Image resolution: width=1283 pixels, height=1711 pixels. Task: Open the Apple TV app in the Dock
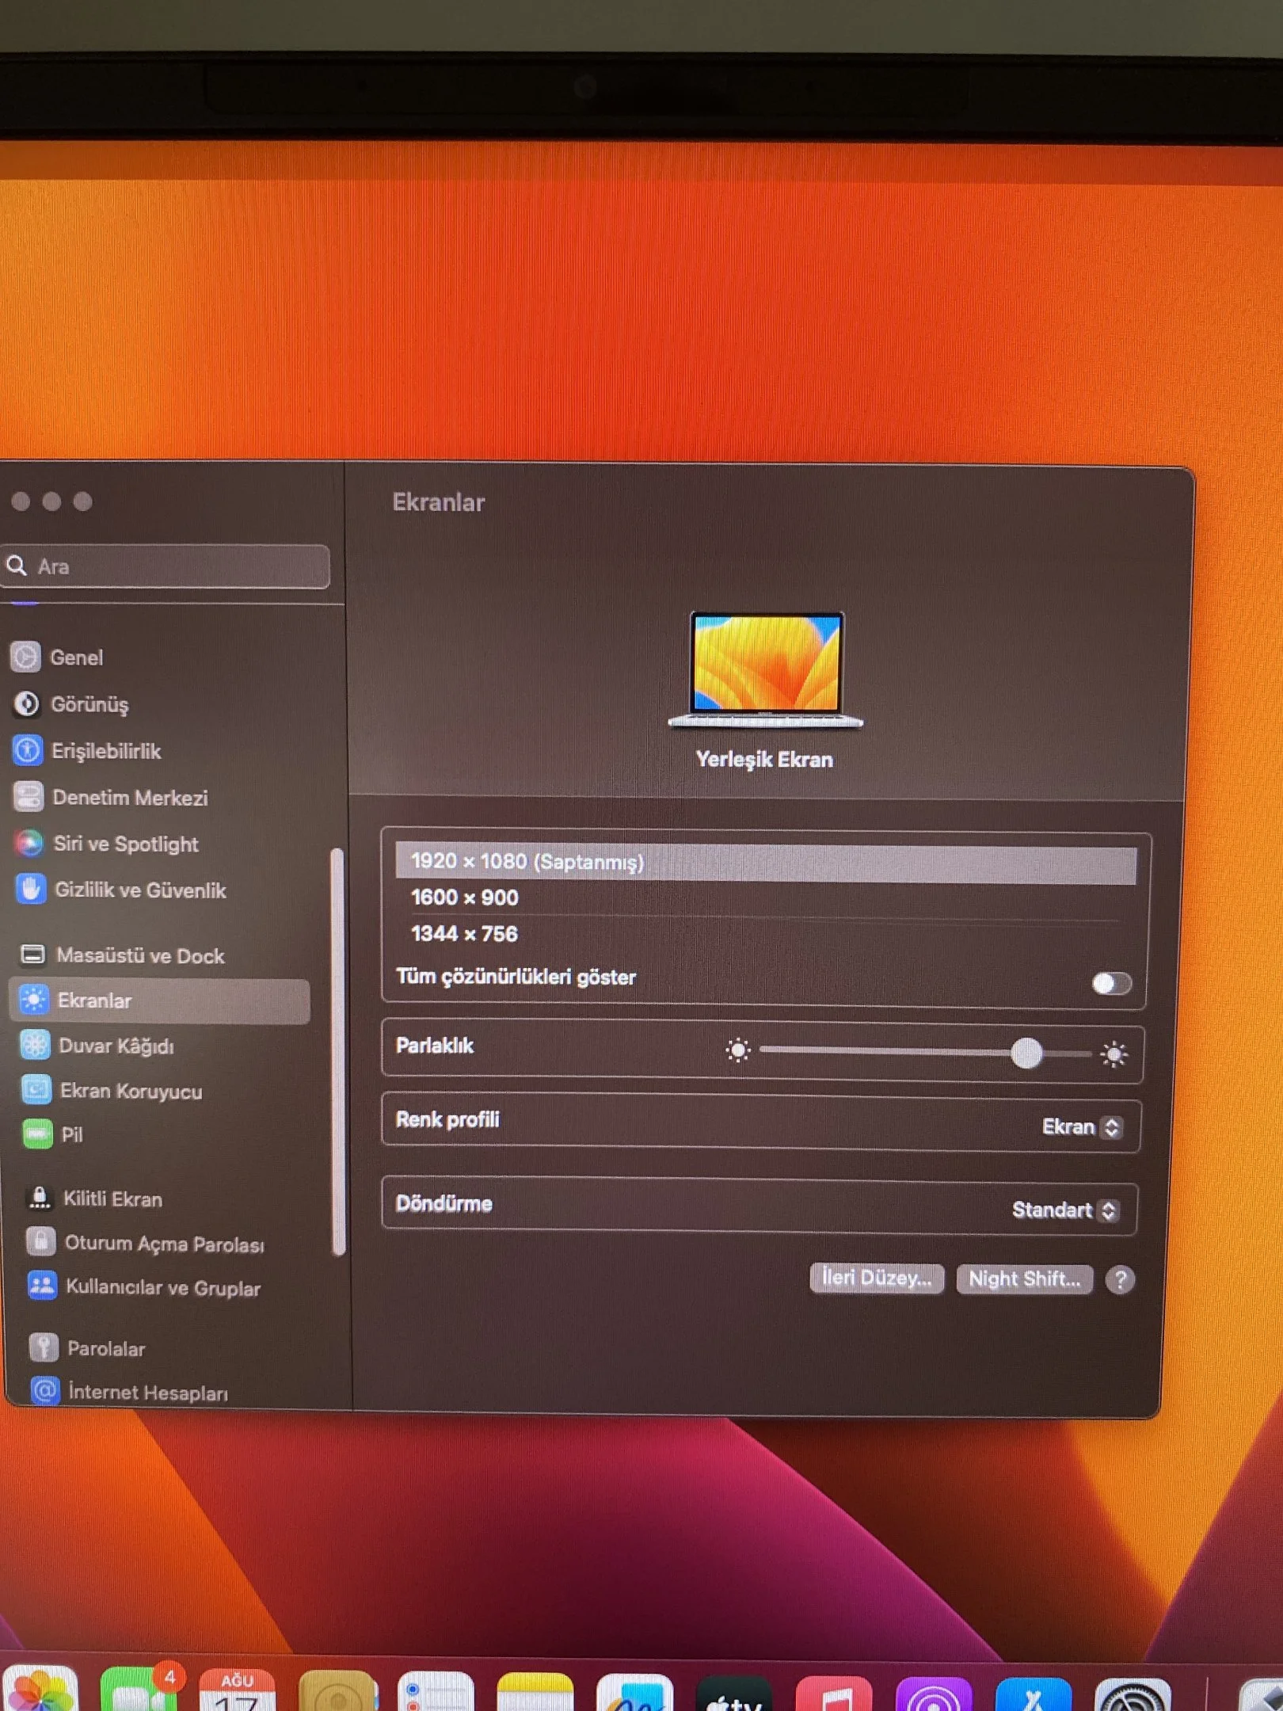(734, 1693)
